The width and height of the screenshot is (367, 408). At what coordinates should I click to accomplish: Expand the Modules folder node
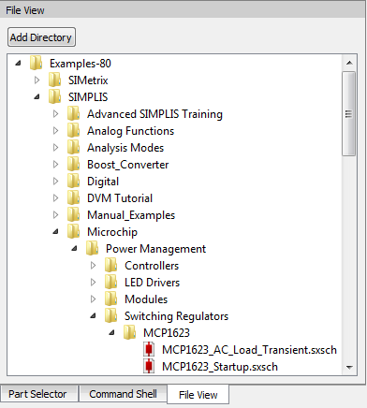[x=93, y=299]
